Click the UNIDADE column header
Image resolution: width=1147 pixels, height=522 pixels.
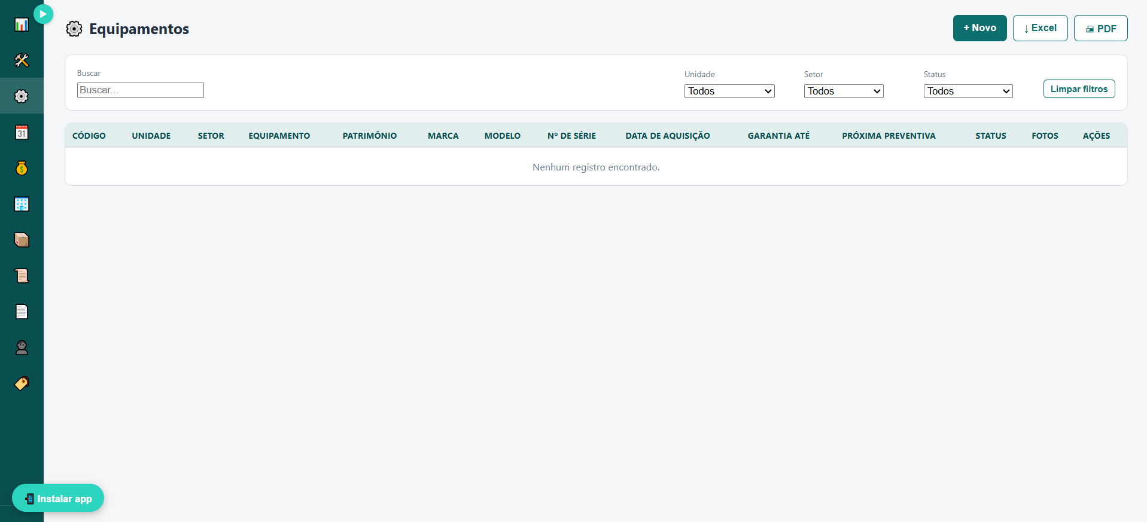pos(151,136)
